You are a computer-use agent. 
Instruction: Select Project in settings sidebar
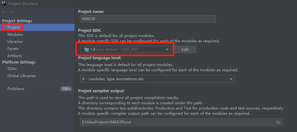(x=14, y=27)
